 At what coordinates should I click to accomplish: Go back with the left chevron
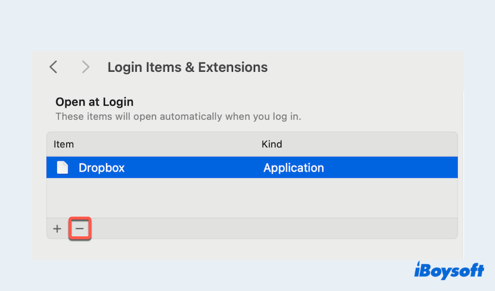(x=54, y=67)
